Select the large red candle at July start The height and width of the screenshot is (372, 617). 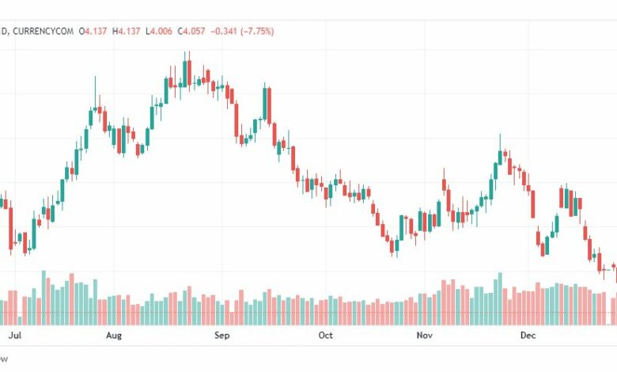pyautogui.click(x=10, y=228)
